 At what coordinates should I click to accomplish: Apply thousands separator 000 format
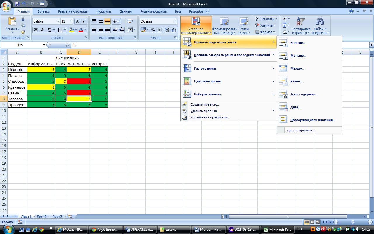tap(160, 30)
